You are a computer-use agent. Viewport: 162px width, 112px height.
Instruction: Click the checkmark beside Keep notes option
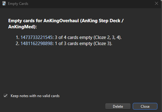[x=5, y=96]
